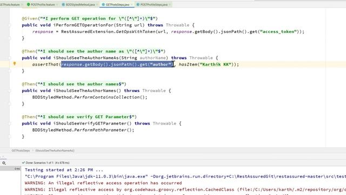
Task: Click the iShouldSeeTheAuthorNameAs() breadcrumb
Action: pyautogui.click(x=55, y=151)
